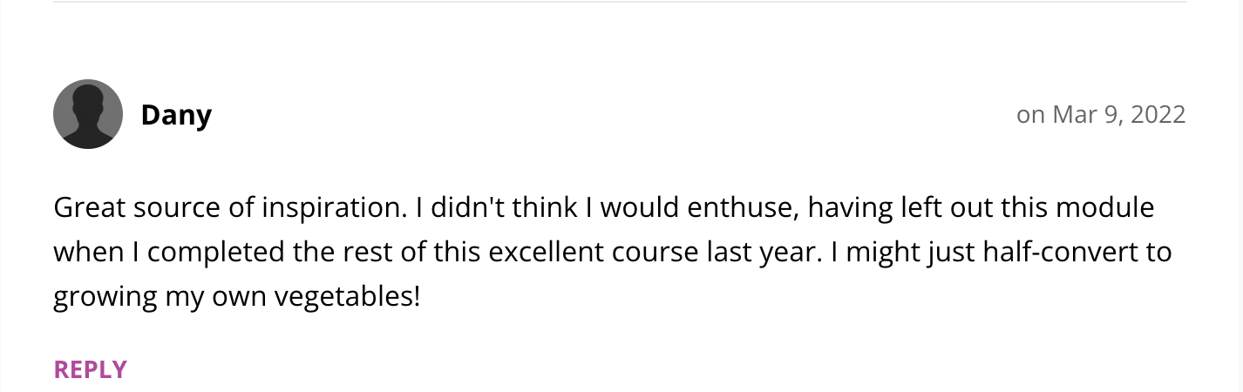The width and height of the screenshot is (1243, 392).
Task: Open the commenter name Dany
Action: [x=176, y=114]
